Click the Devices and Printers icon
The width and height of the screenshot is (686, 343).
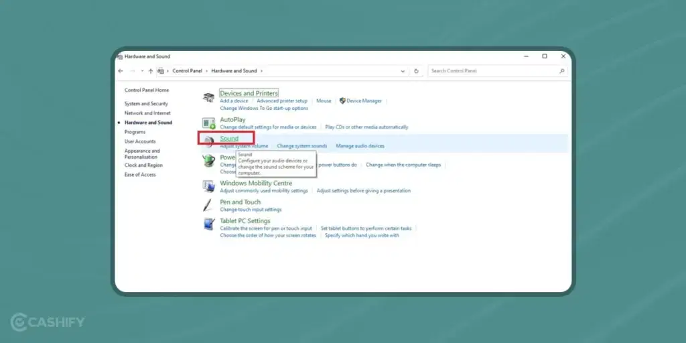click(209, 97)
